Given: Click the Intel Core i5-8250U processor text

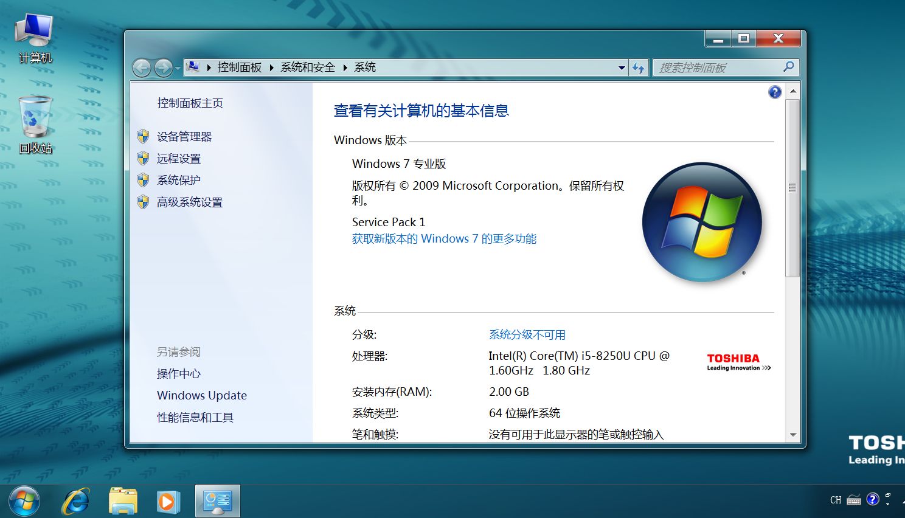Looking at the screenshot, I should pos(579,363).
